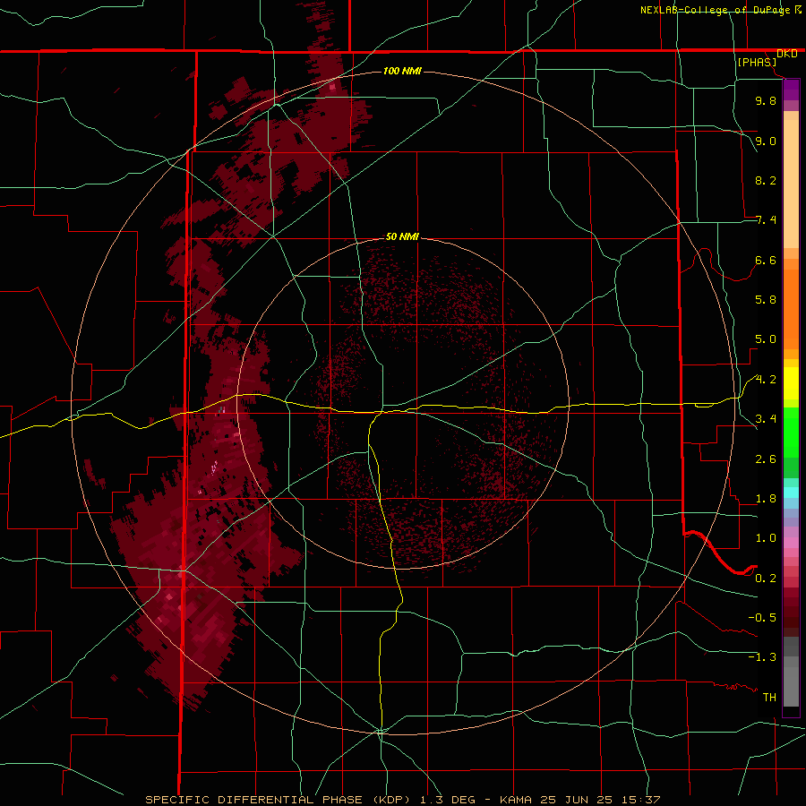Viewport: 806px width, 806px height.
Task: Click the 50 NMI range ring label
Action: pos(402,236)
